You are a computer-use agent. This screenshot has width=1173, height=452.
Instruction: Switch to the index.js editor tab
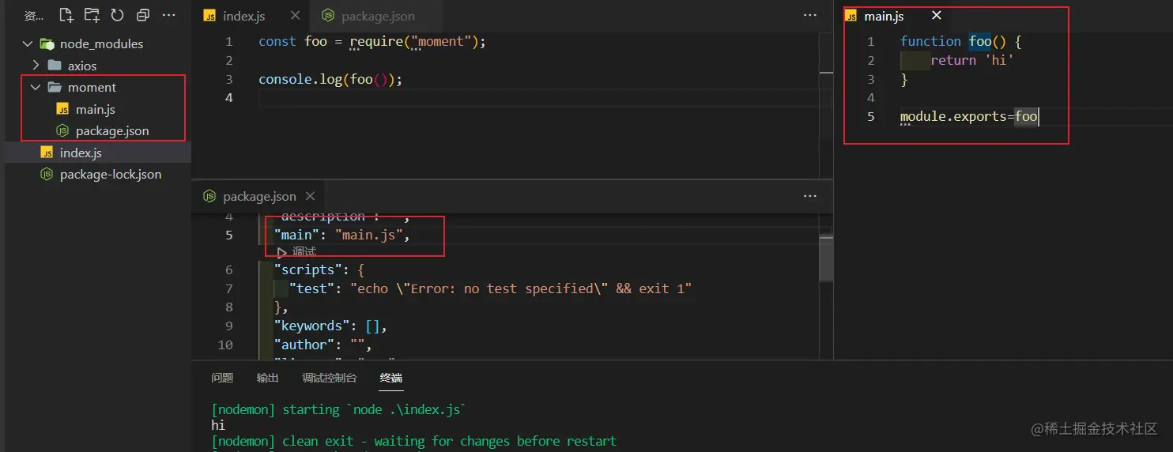251,16
